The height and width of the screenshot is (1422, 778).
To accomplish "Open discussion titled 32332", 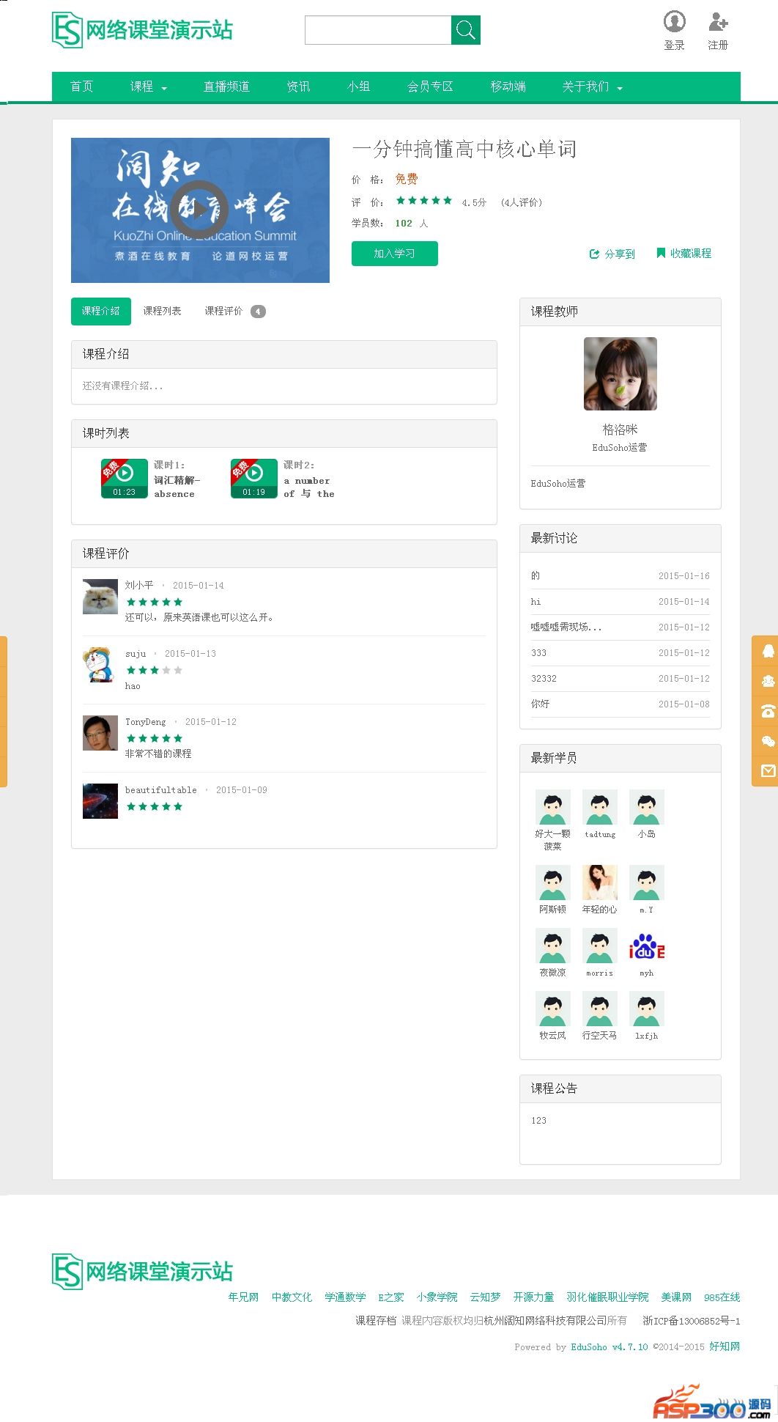I will coord(544,678).
